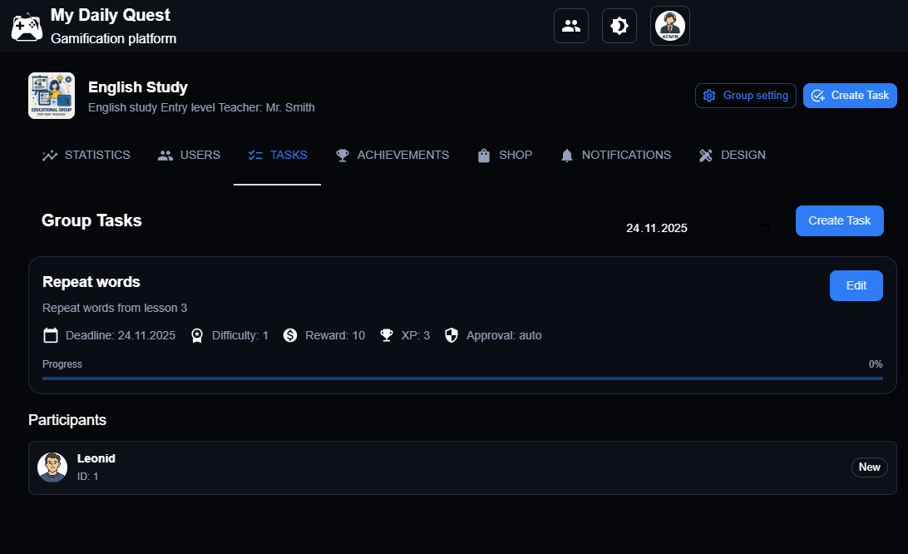Screen dimensions: 908x554
Task: Switch to the Design tab
Action: pyautogui.click(x=732, y=156)
